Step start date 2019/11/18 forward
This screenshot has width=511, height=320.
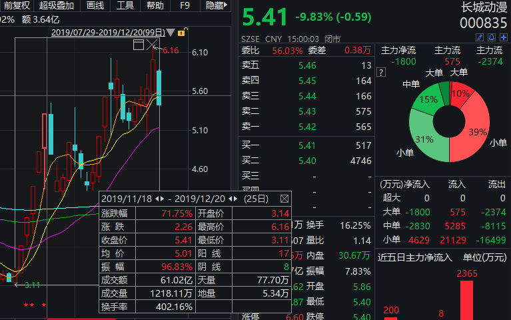162,199
